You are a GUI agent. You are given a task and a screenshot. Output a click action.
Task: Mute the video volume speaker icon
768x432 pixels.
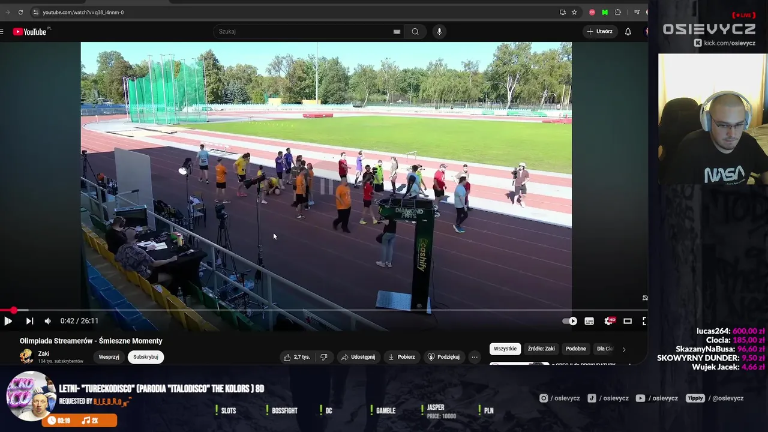tap(48, 321)
